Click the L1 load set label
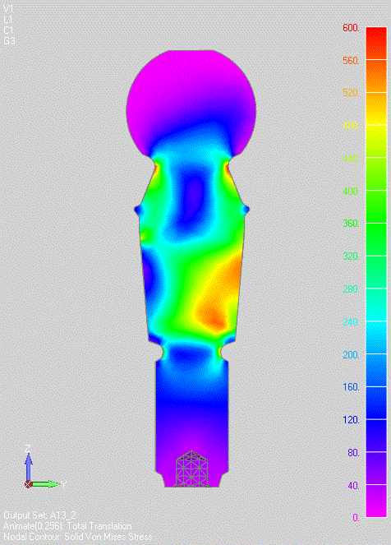Screen dimensions: 391x545 7,20
